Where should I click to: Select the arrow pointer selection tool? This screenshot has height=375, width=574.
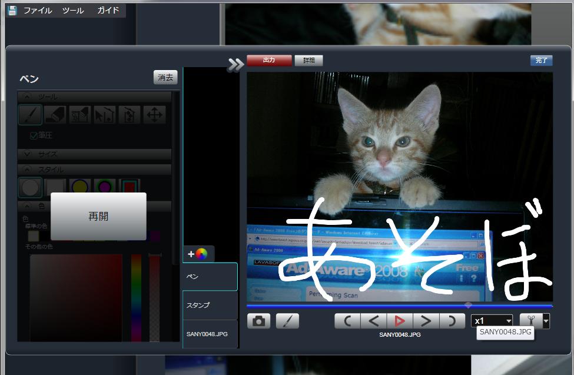[105, 114]
